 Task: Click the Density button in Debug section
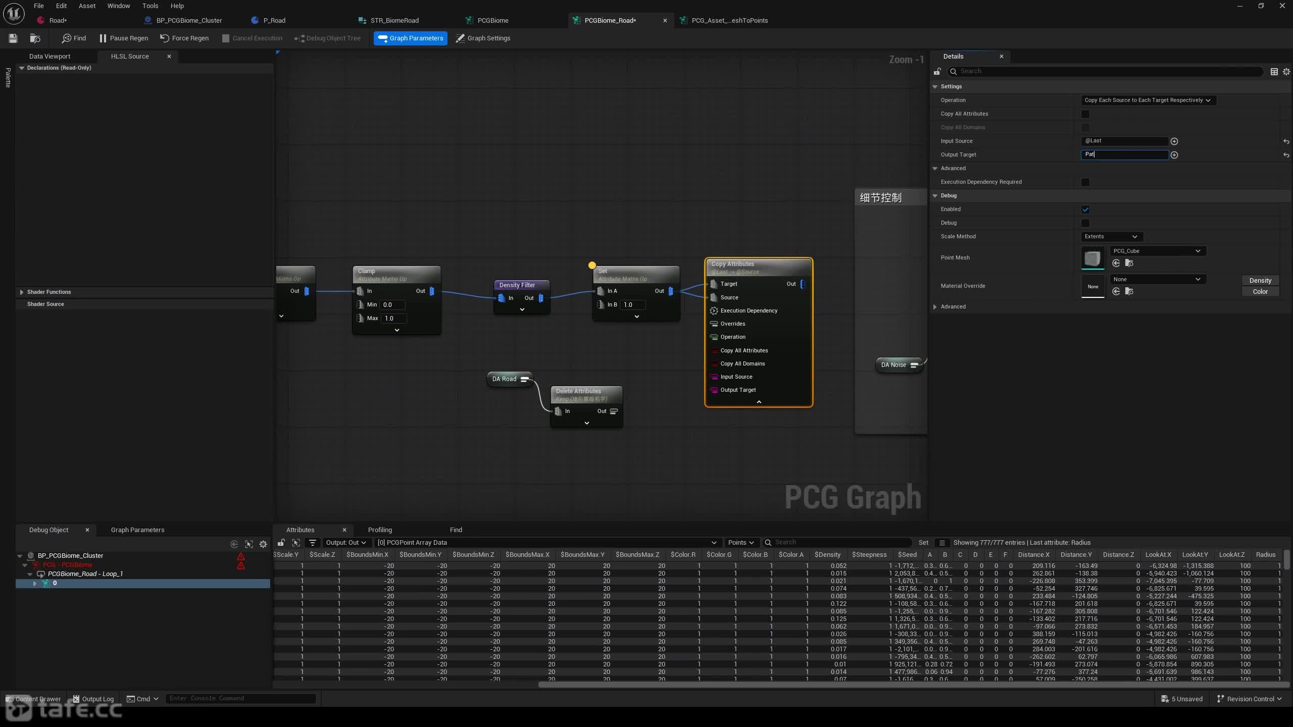(x=1260, y=281)
